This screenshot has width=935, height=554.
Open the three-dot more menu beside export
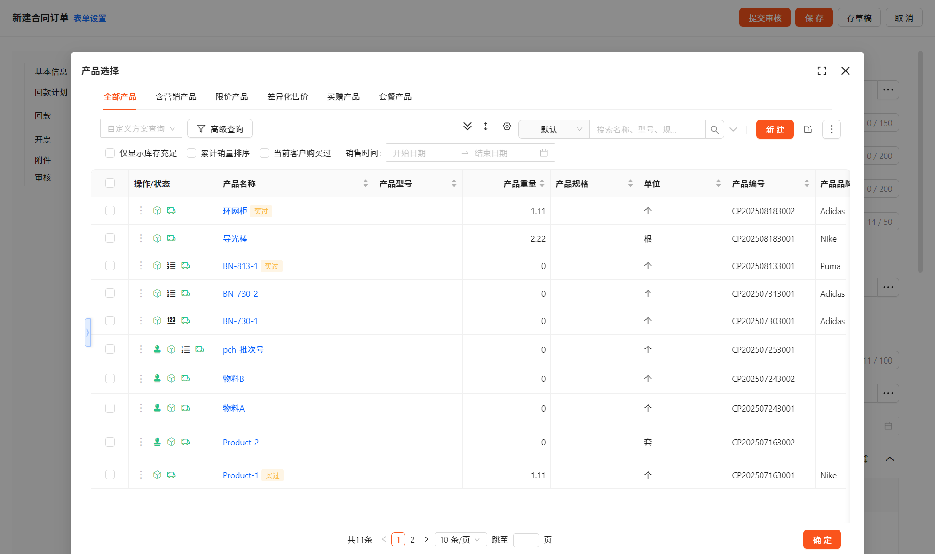[831, 129]
